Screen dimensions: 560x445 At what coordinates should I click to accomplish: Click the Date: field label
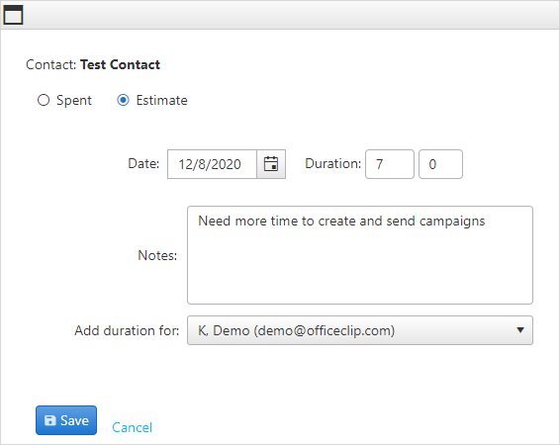[143, 164]
